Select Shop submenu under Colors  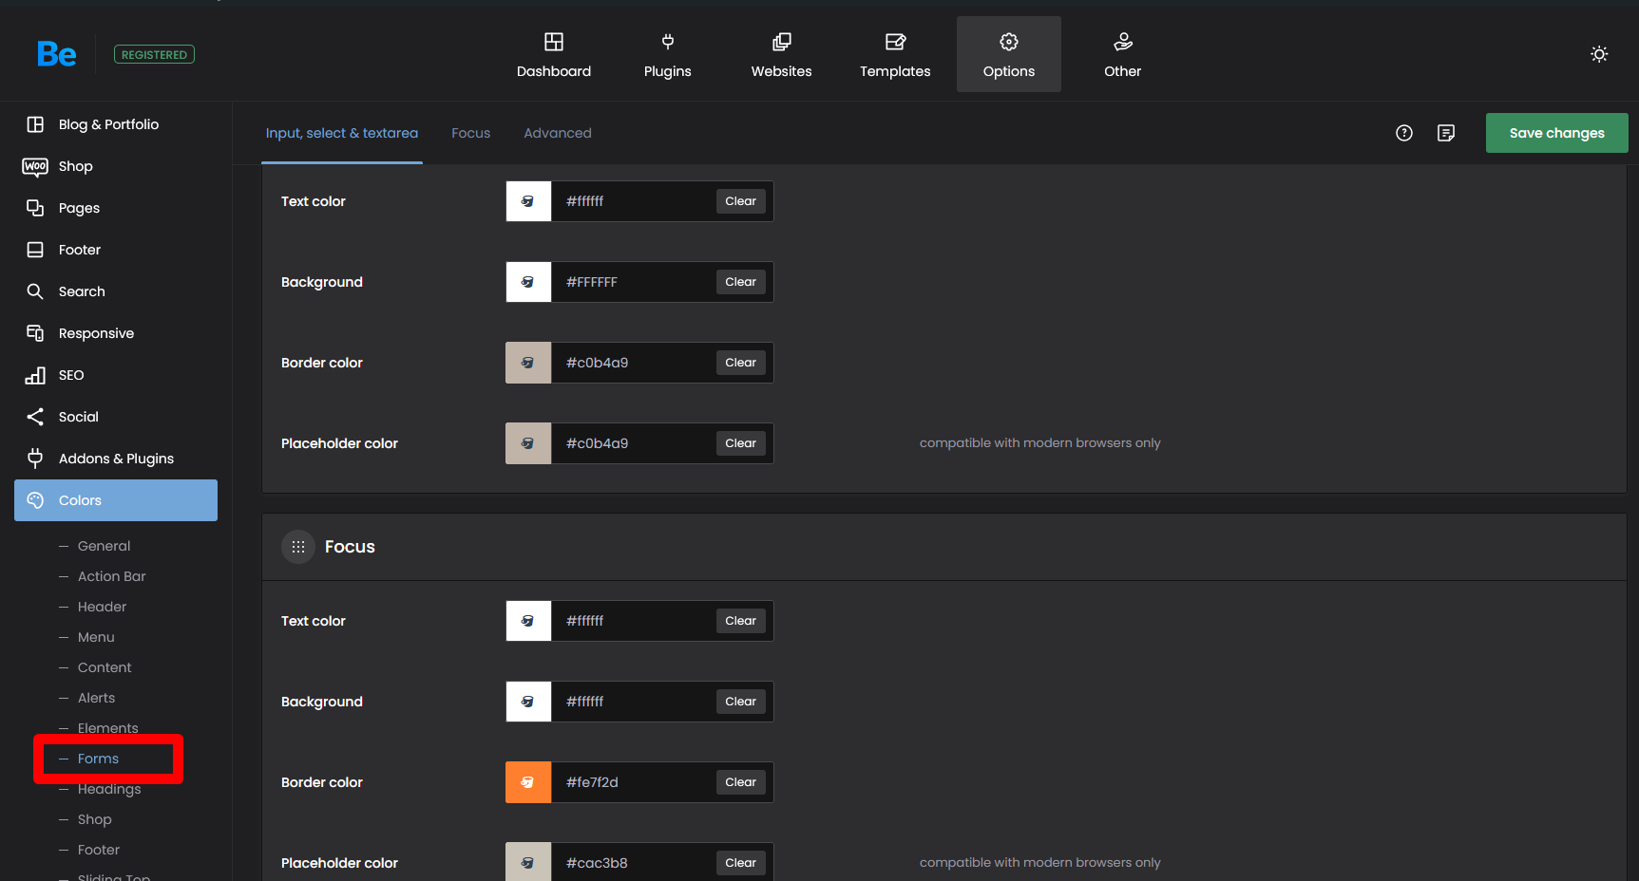tap(94, 819)
